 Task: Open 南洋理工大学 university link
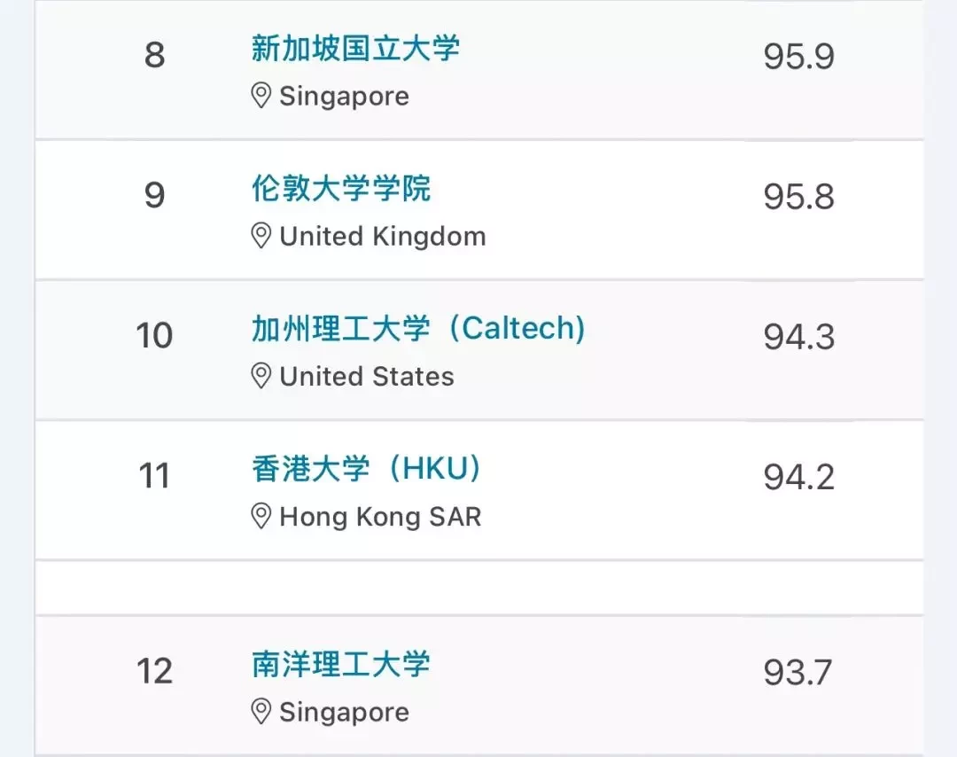pos(341,664)
